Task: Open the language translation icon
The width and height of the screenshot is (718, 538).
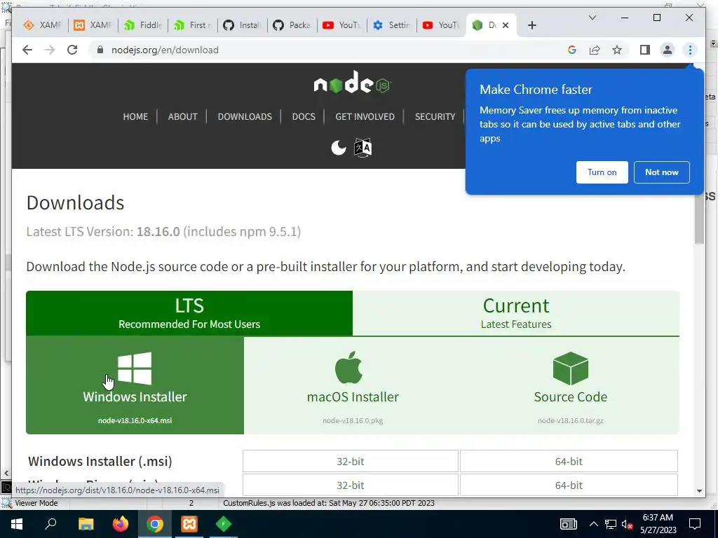Action: [363, 147]
